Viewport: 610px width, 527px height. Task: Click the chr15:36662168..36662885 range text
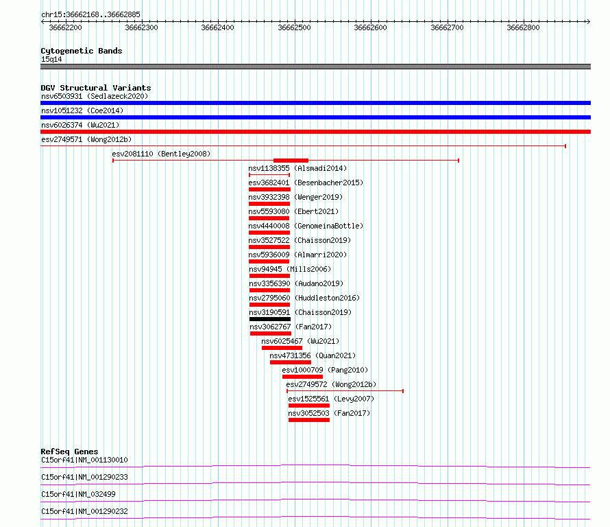[x=90, y=15]
